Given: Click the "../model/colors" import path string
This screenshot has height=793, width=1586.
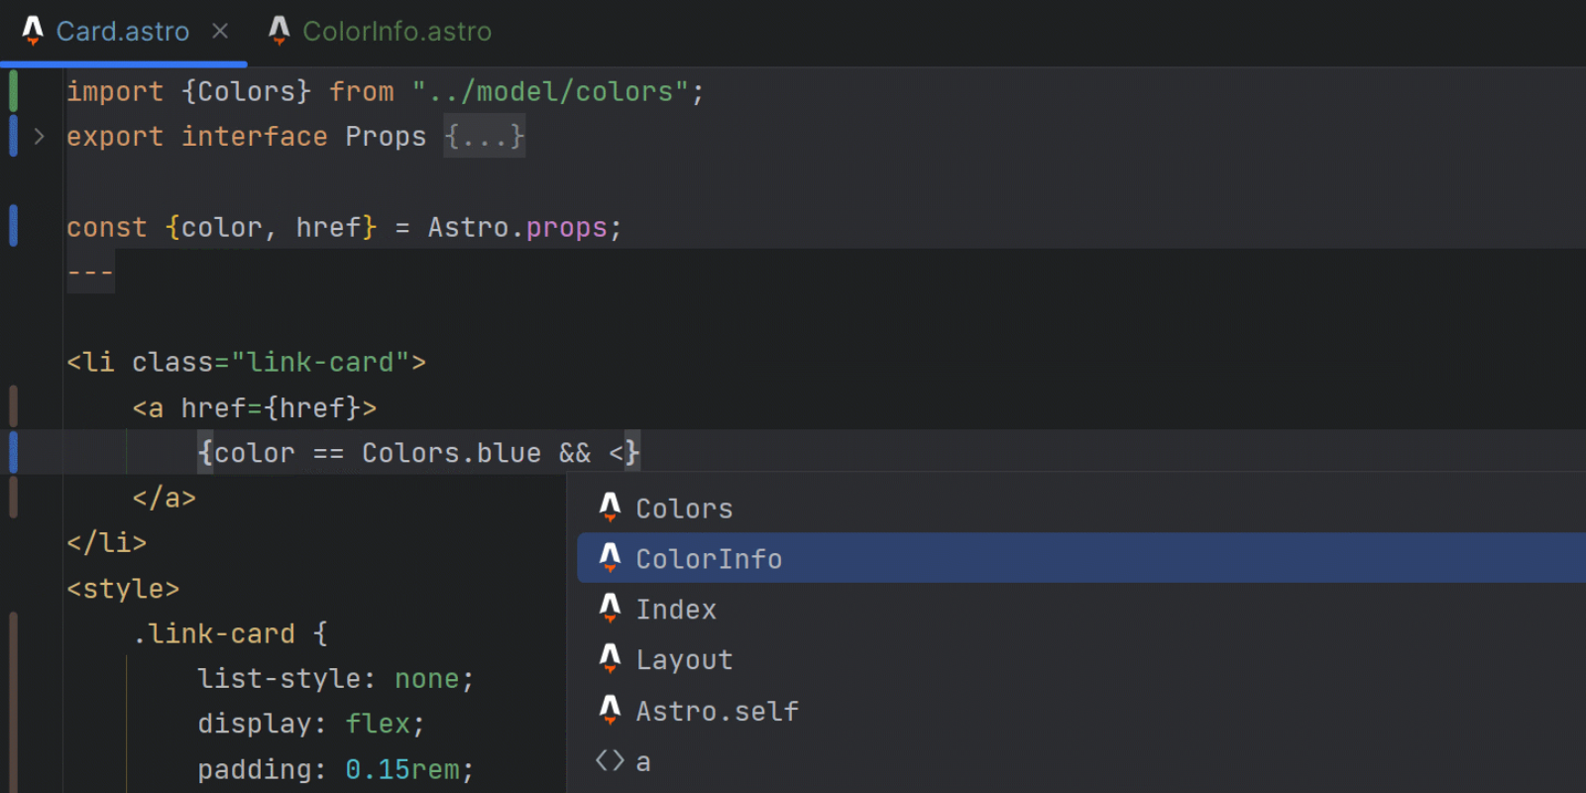Looking at the screenshot, I should pyautogui.click(x=550, y=91).
